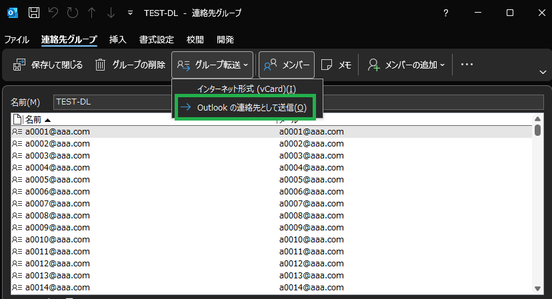This screenshot has height=299, width=552.
Task: Click 保存して閉じる icon button
Action: point(47,65)
